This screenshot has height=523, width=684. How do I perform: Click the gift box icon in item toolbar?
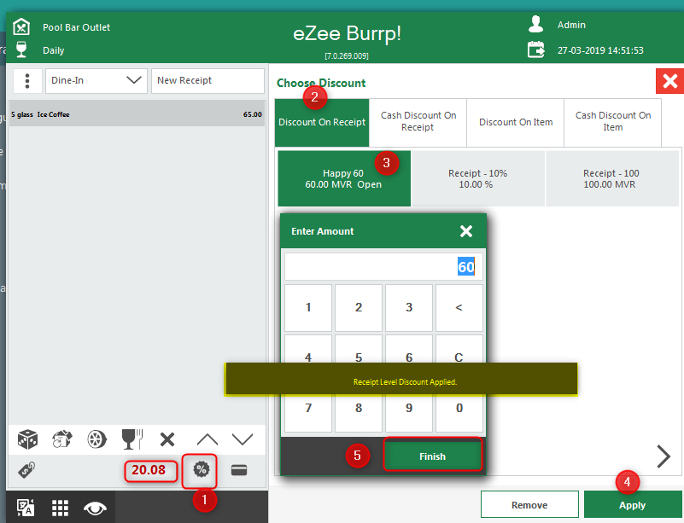(x=62, y=439)
